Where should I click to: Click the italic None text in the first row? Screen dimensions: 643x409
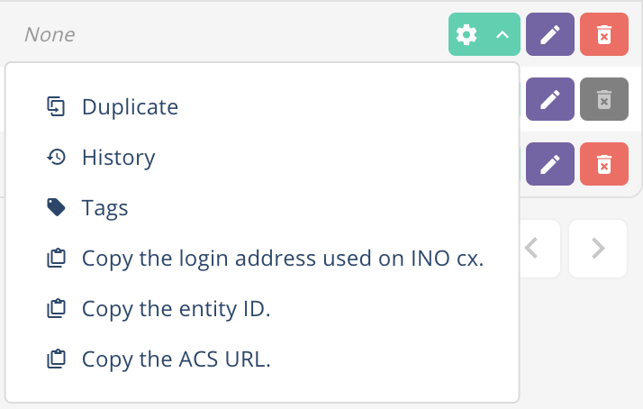click(50, 35)
